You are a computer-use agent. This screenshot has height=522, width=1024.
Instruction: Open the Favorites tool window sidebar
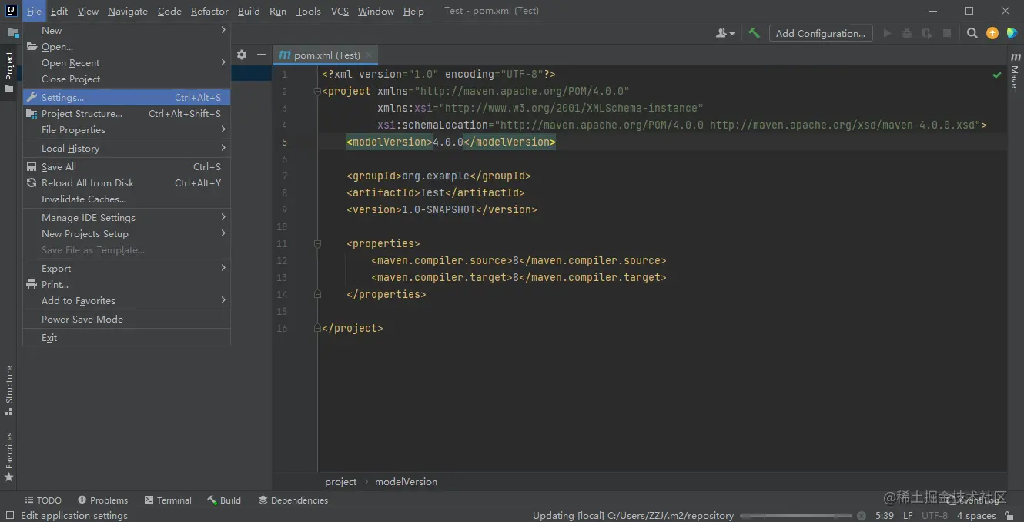(9, 457)
